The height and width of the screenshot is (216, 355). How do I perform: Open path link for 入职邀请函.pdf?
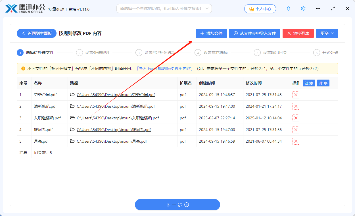(118, 118)
